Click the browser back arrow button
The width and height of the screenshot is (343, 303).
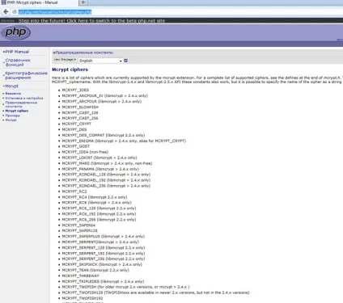tap(6, 11)
